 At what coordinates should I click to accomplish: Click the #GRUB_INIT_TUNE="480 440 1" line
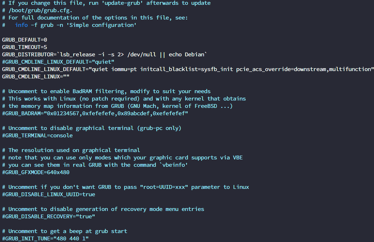[45, 239]
